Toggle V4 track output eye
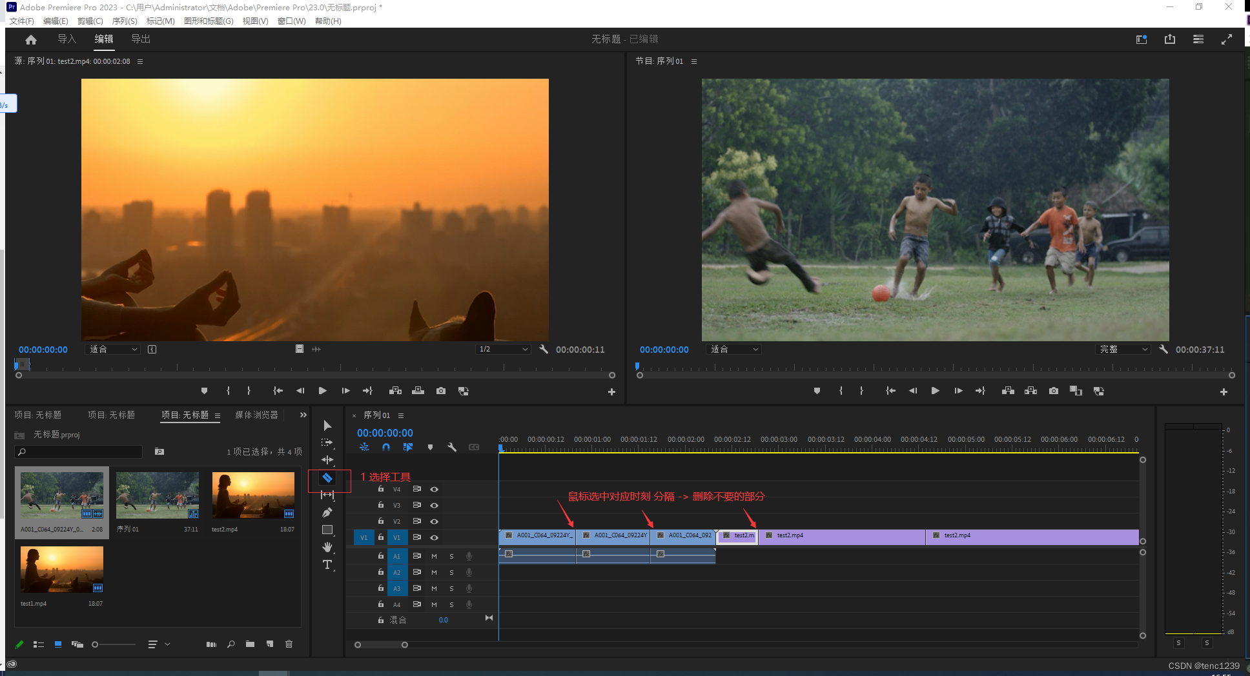The height and width of the screenshot is (676, 1250). coord(435,490)
